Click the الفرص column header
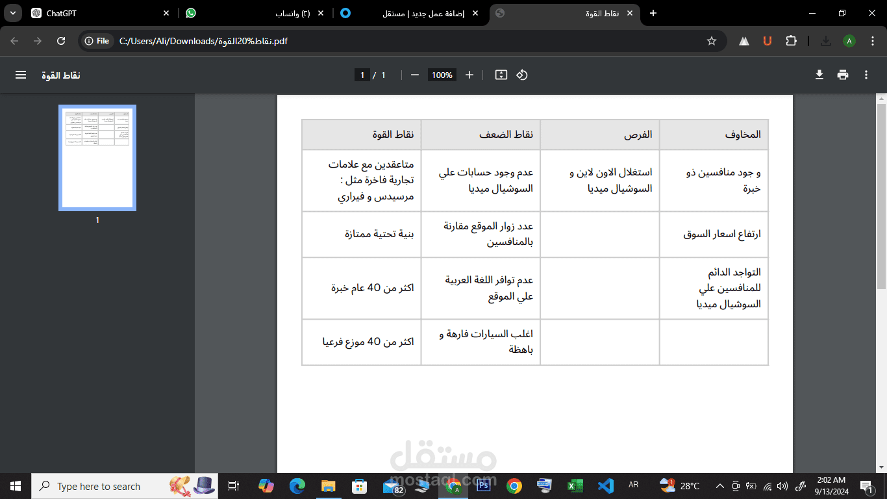This screenshot has height=499, width=887. pyautogui.click(x=600, y=134)
